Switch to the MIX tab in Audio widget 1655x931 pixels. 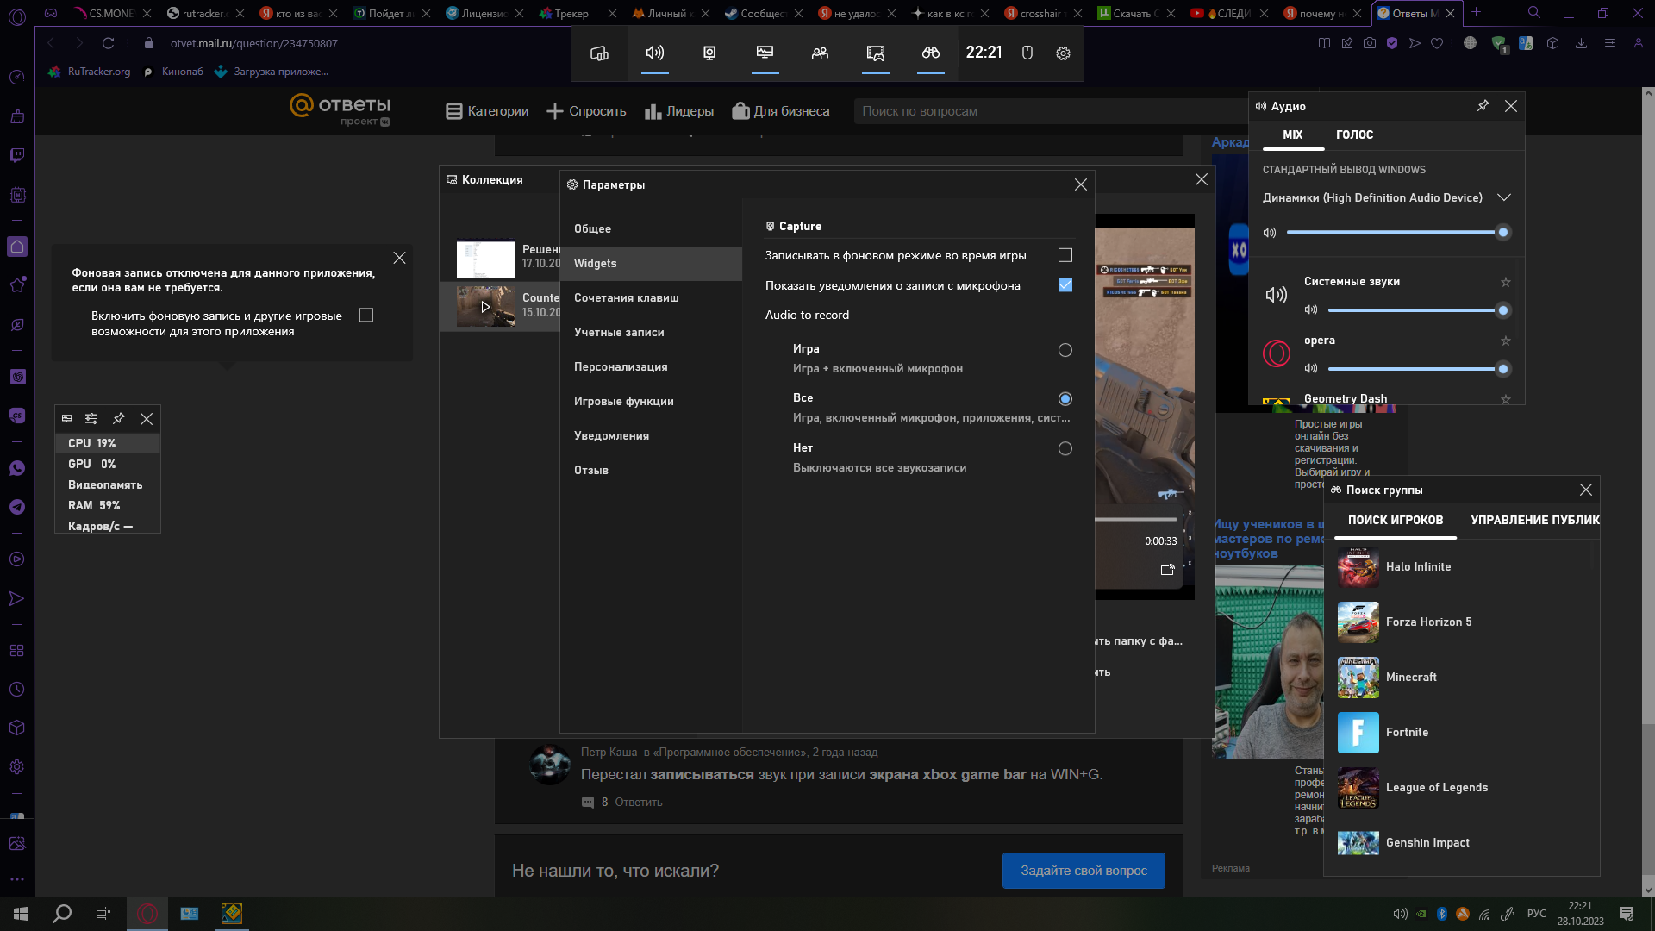click(x=1293, y=134)
